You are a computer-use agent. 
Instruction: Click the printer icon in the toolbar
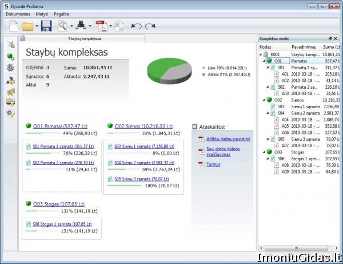[x=81, y=26]
